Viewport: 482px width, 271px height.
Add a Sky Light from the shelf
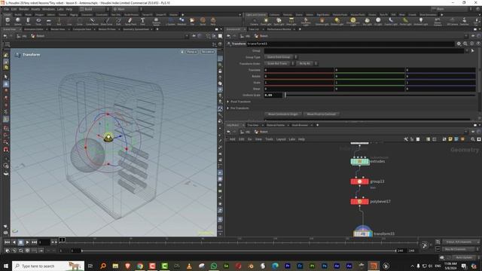click(367, 21)
